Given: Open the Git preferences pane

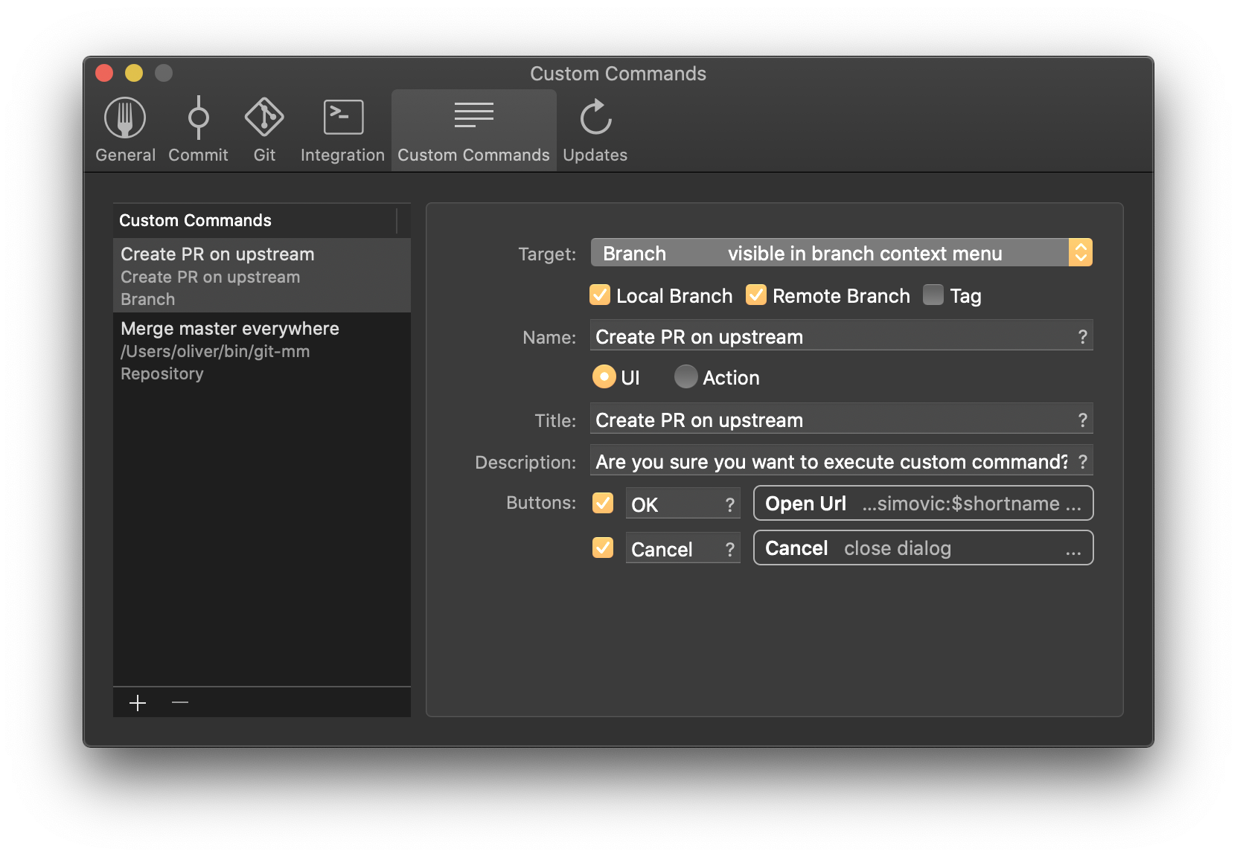Looking at the screenshot, I should (263, 126).
